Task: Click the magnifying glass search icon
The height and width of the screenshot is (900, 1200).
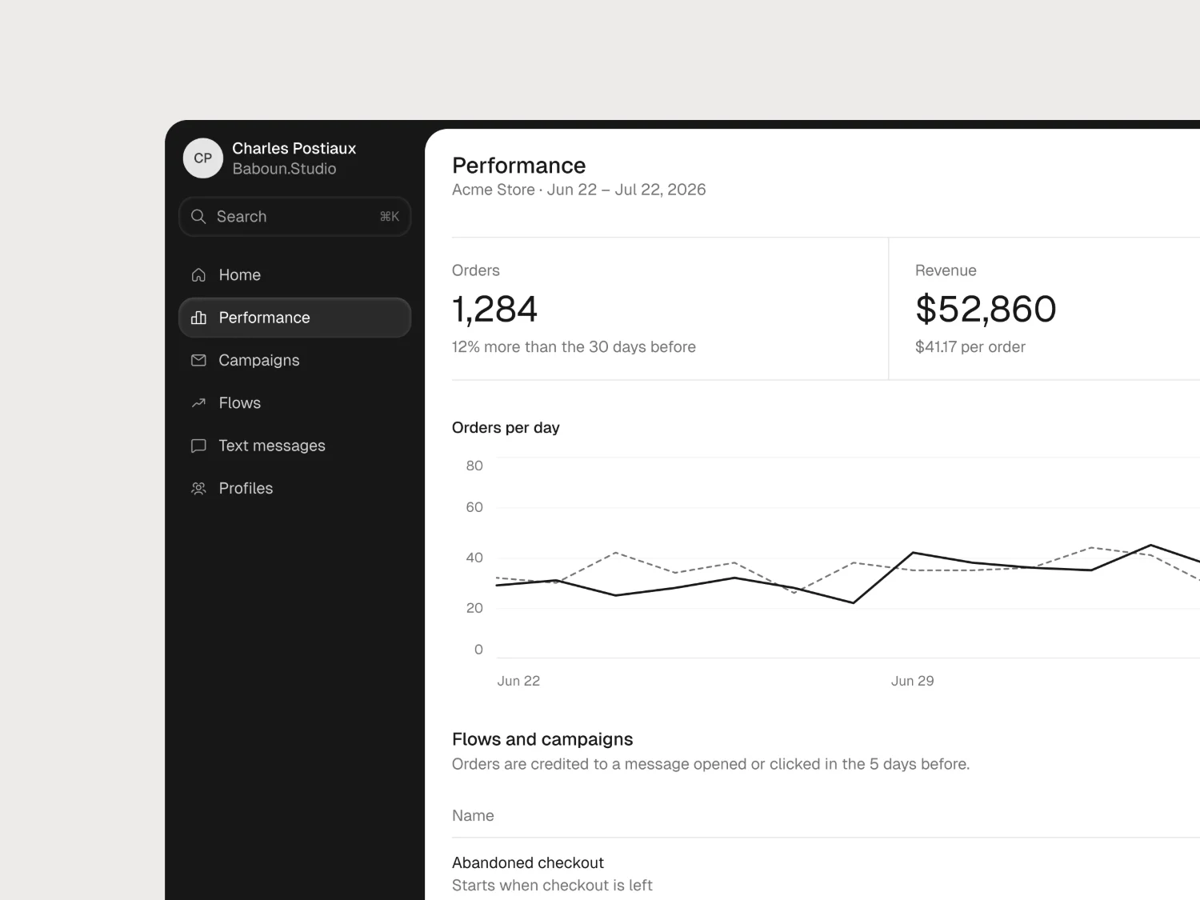Action: [198, 217]
